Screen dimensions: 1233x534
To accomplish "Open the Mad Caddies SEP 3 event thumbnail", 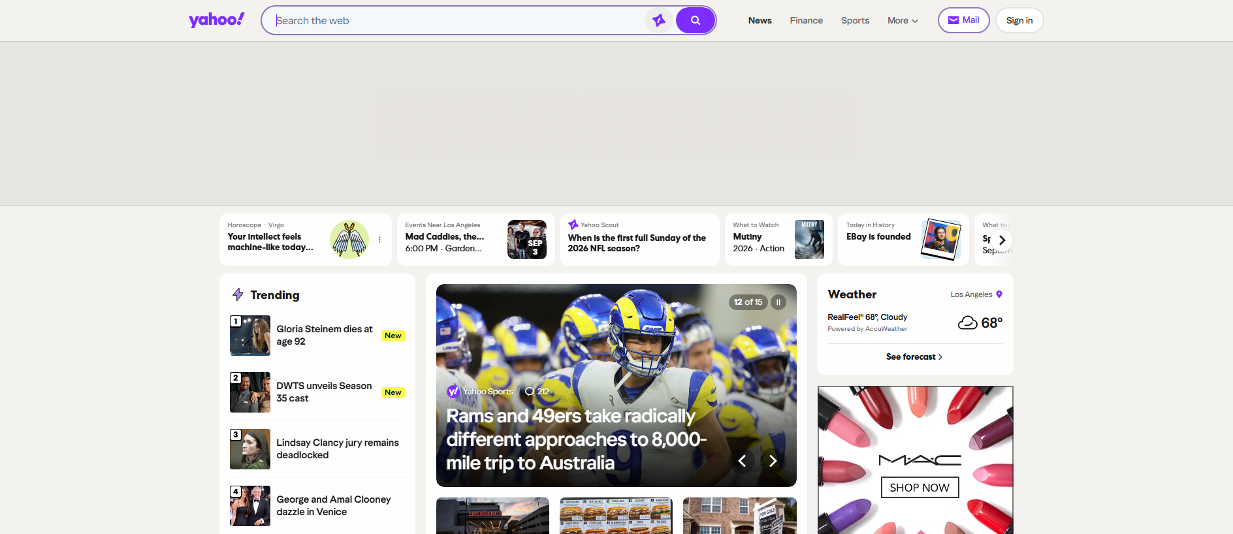I will click(527, 240).
